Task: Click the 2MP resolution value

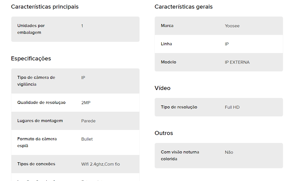Action: tap(86, 103)
